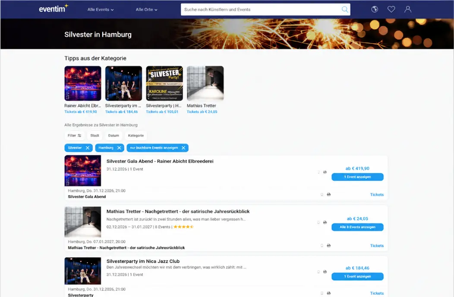454x297 pixels.
Task: Click mobile ticket icon beside ab € 419,90
Action: pos(318,172)
